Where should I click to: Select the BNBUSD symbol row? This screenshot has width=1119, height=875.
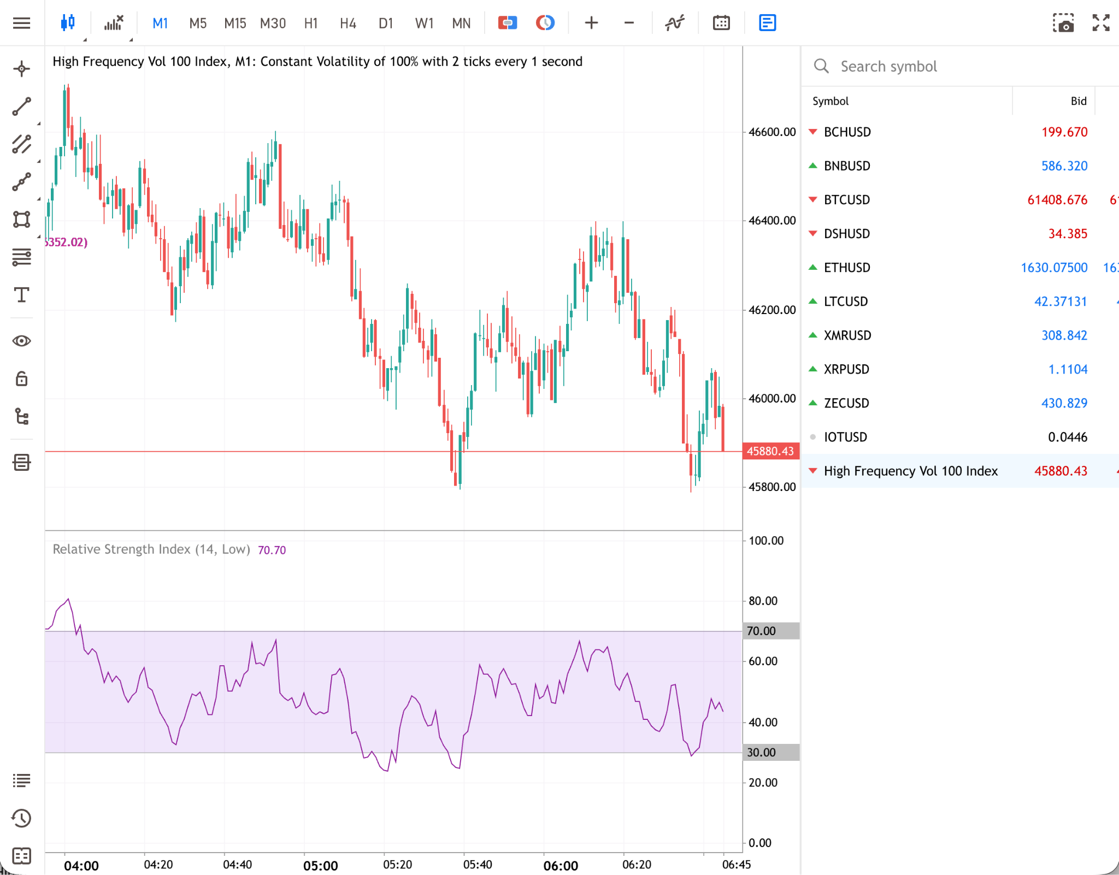point(960,166)
